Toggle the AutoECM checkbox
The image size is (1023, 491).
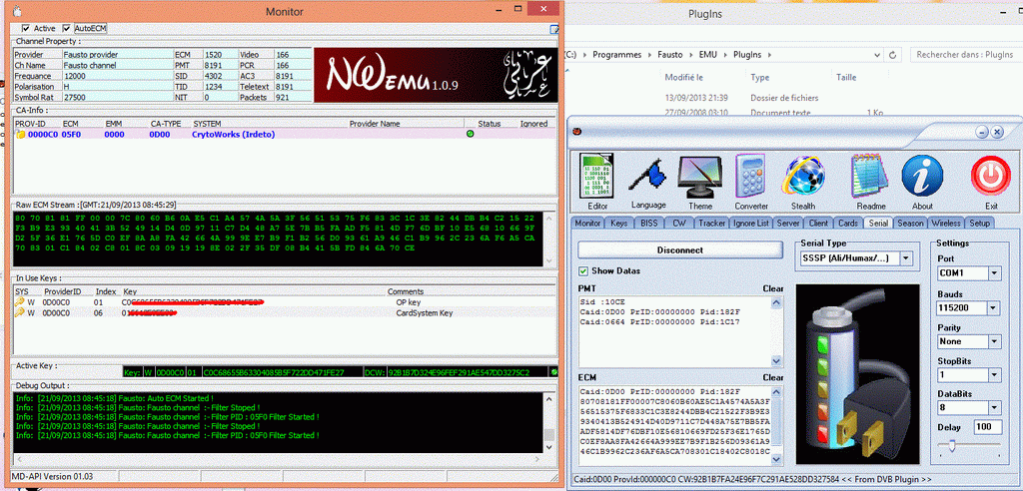(x=66, y=29)
